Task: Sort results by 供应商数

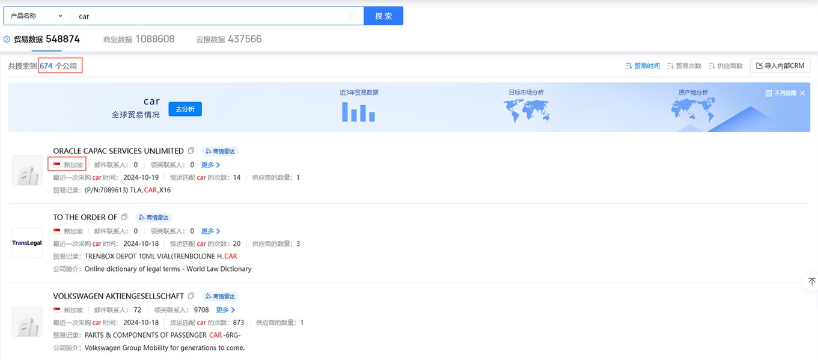Action: (x=725, y=66)
